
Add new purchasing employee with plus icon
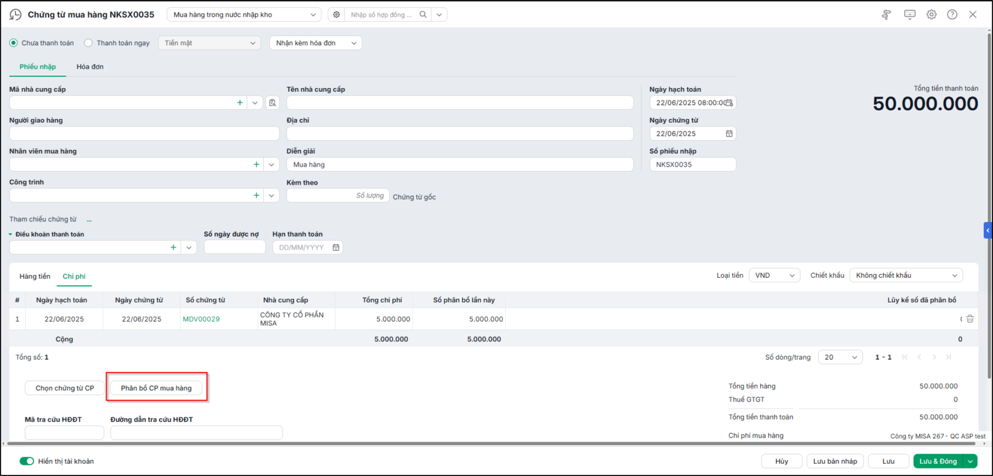256,164
